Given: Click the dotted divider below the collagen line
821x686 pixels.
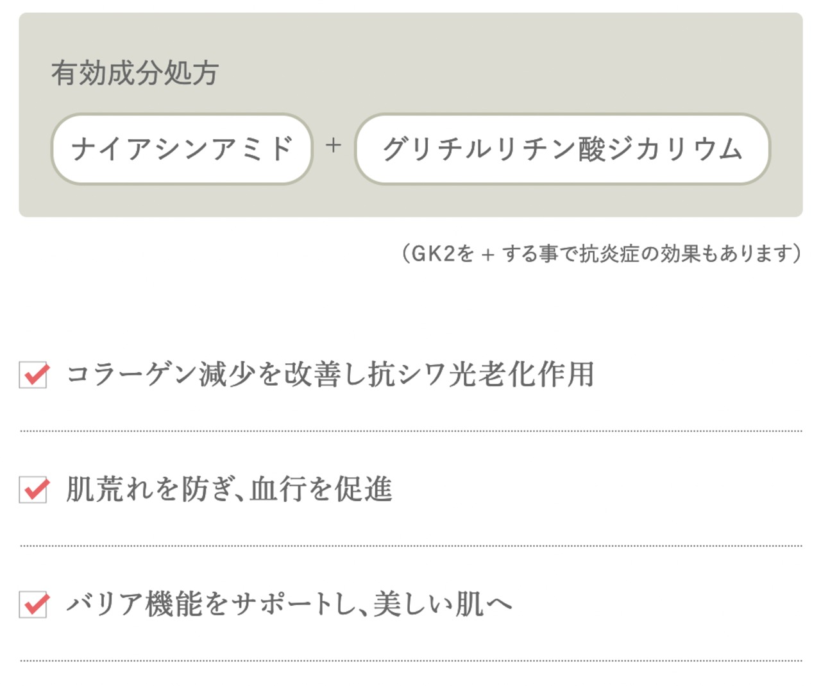Looking at the screenshot, I should point(410,431).
